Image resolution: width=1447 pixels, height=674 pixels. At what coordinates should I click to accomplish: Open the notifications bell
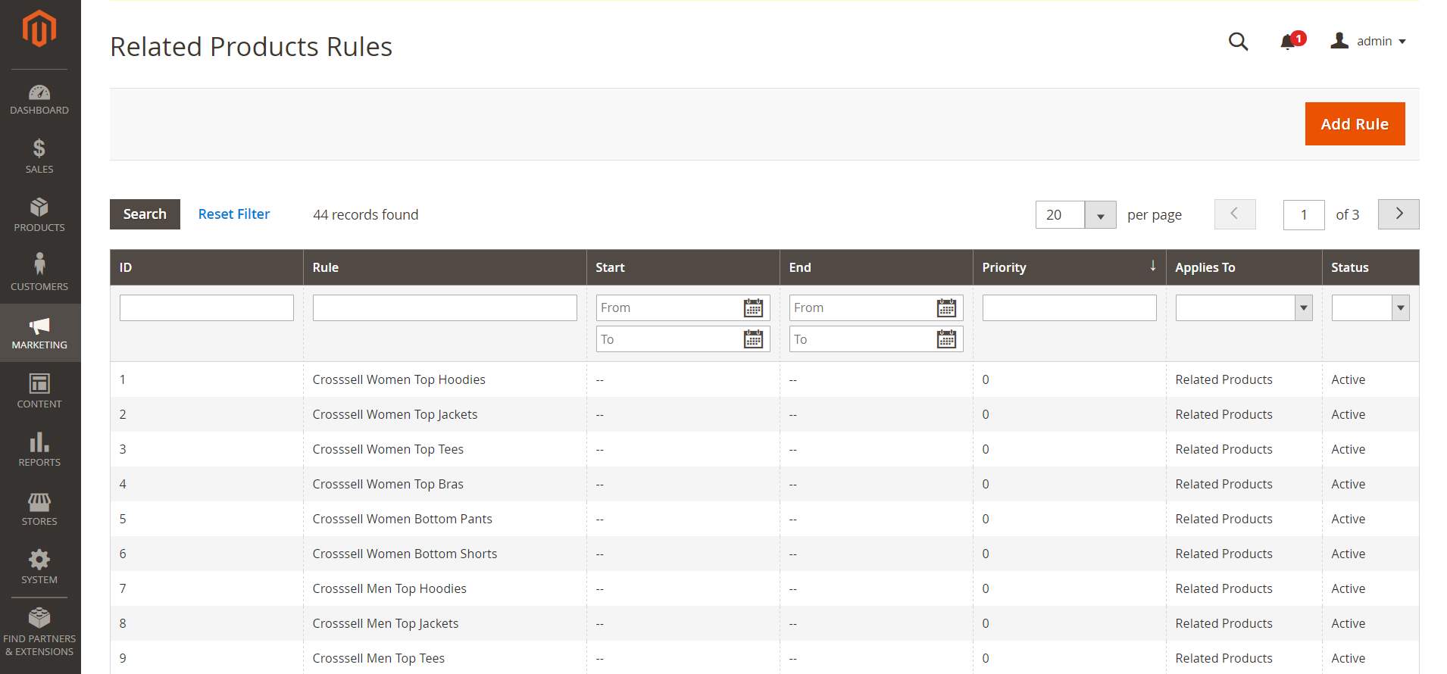[x=1288, y=42]
